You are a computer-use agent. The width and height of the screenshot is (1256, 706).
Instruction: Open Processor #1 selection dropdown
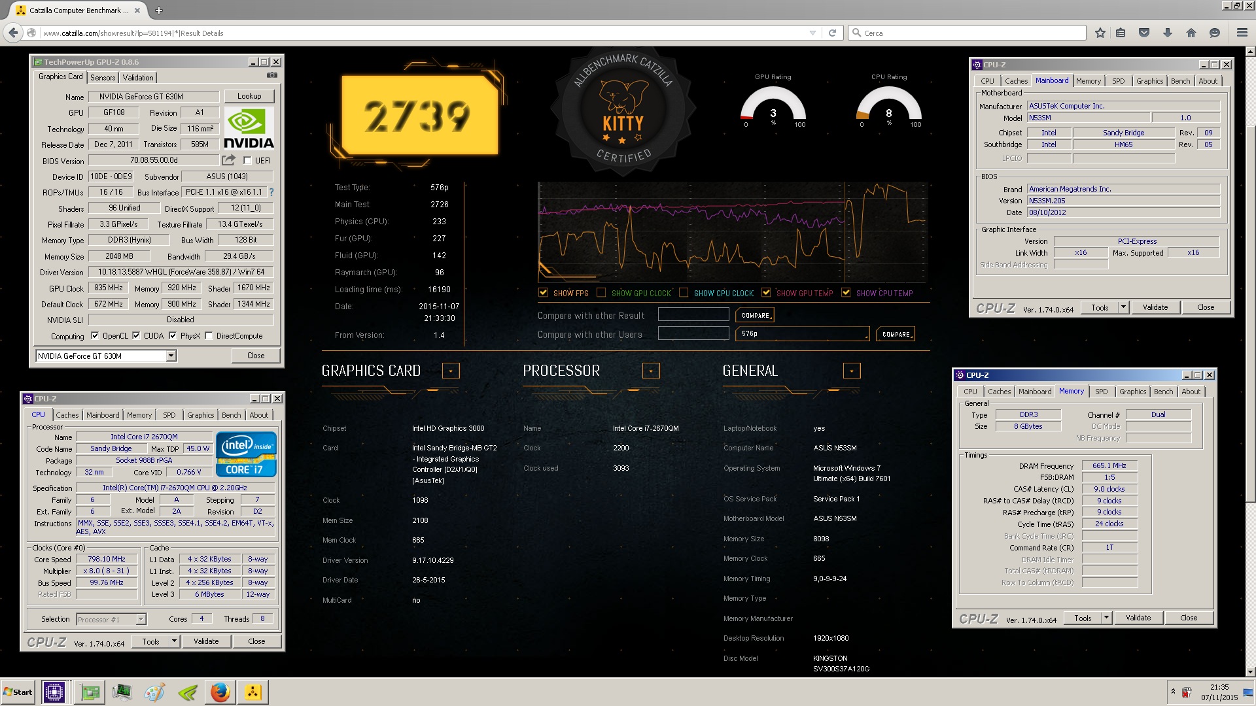141,619
